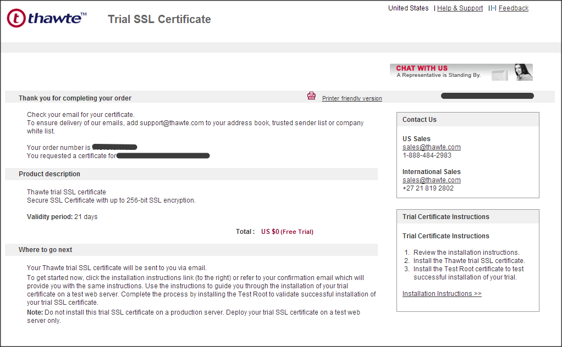Click 'Validity period: 21 days' text

click(62, 217)
